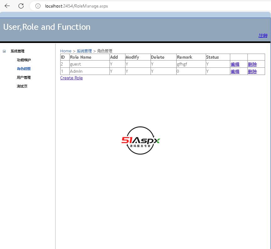Click the Create Role link

(x=72, y=78)
